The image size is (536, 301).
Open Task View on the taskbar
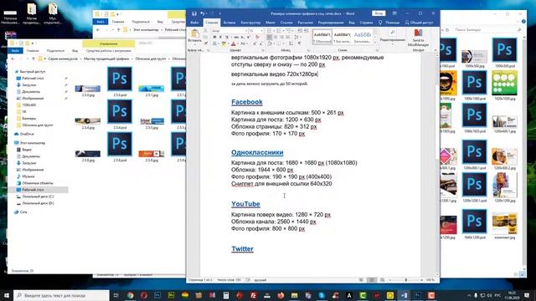116,295
